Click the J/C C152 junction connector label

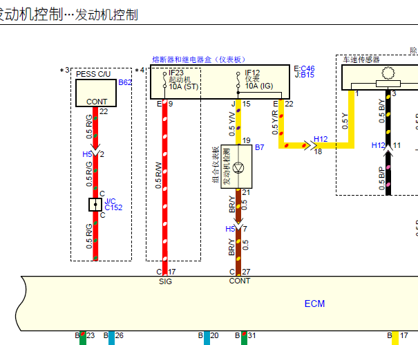[113, 205]
